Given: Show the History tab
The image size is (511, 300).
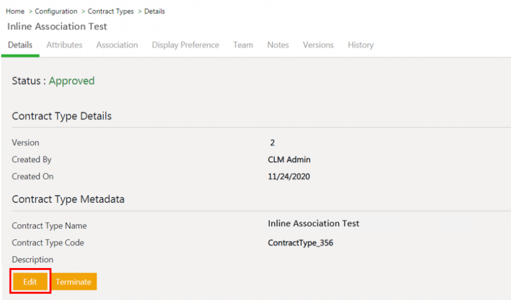Looking at the screenshot, I should 360,45.
